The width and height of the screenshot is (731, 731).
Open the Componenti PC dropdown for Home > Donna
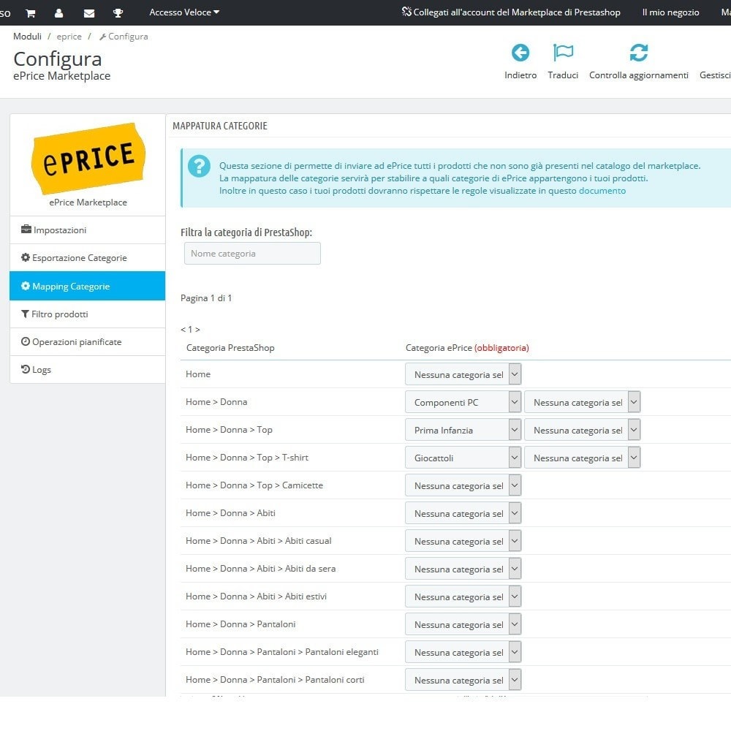pyautogui.click(x=463, y=402)
